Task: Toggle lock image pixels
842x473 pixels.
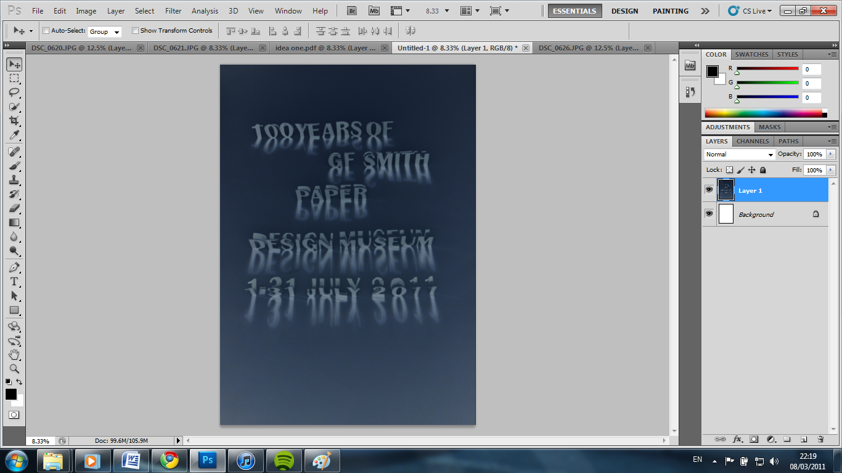Action: tap(741, 170)
